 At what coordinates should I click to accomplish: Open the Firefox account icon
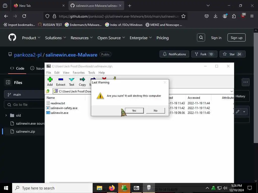[225, 16]
